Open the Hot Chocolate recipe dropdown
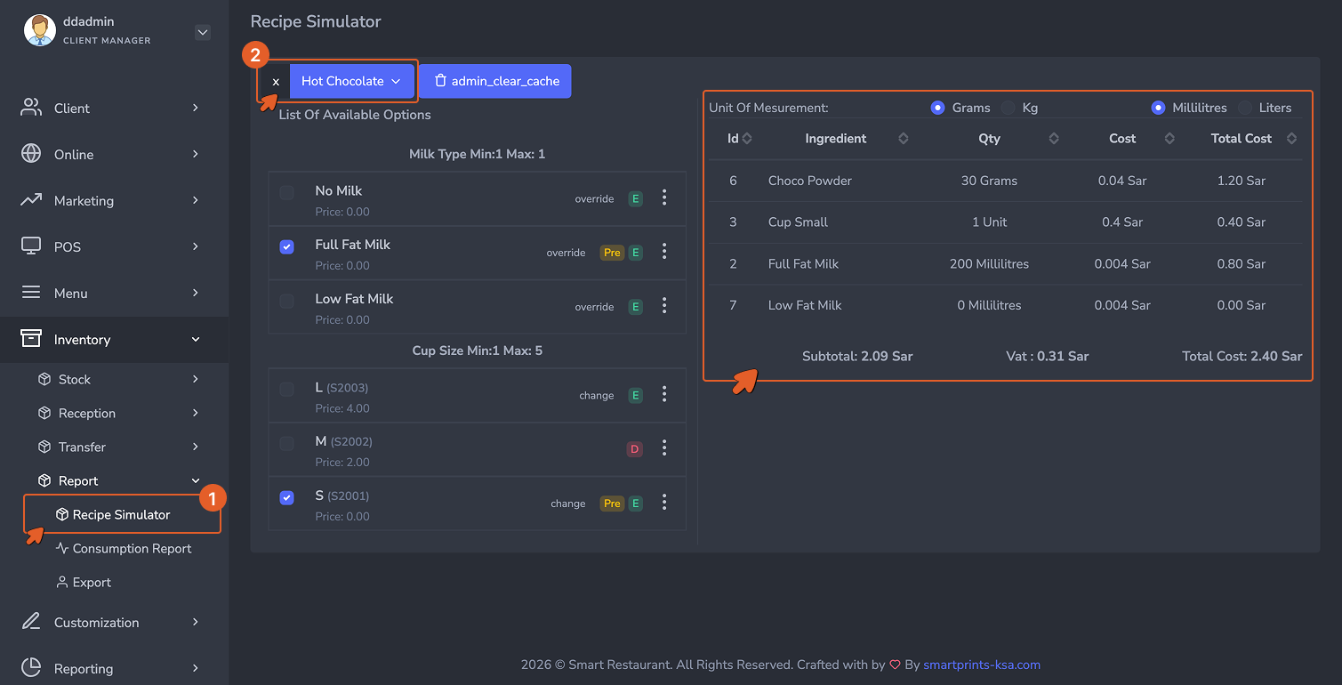The image size is (1342, 685). 352,81
